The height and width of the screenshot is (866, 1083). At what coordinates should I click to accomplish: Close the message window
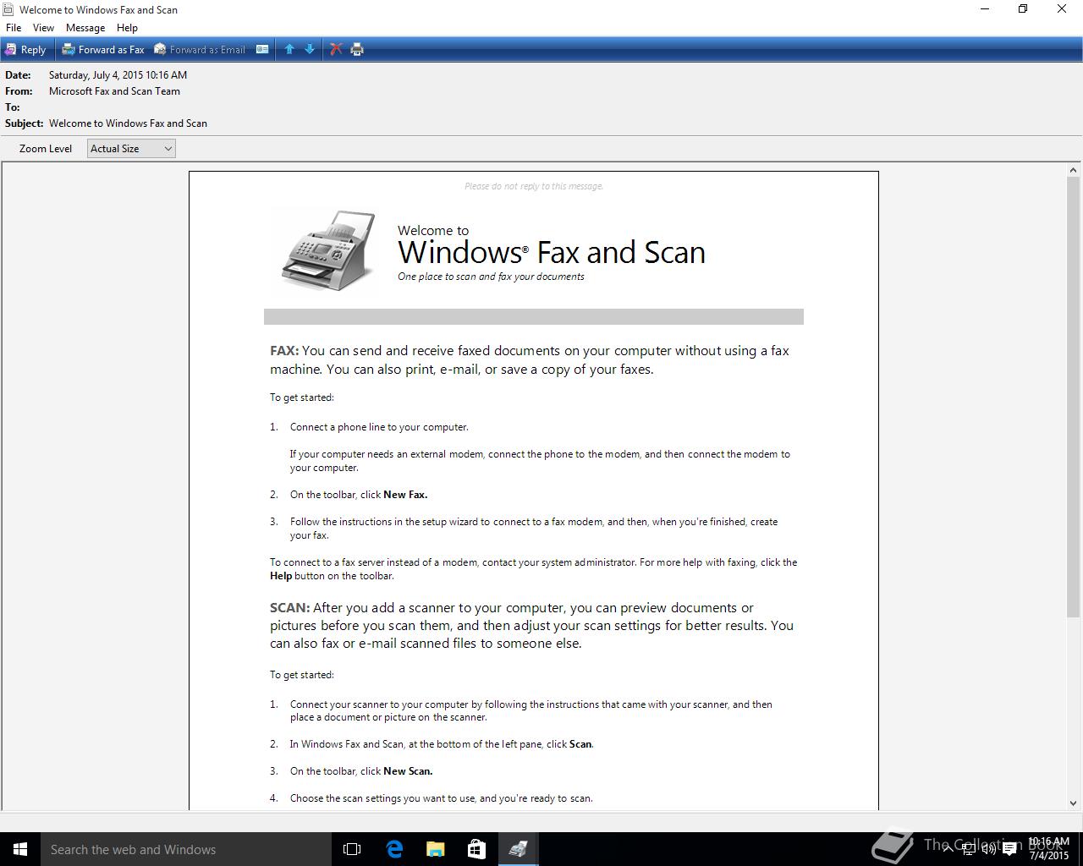click(x=1062, y=9)
